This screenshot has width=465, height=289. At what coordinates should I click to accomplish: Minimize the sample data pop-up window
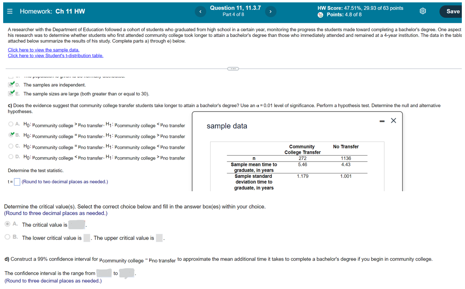pyautogui.click(x=382, y=120)
